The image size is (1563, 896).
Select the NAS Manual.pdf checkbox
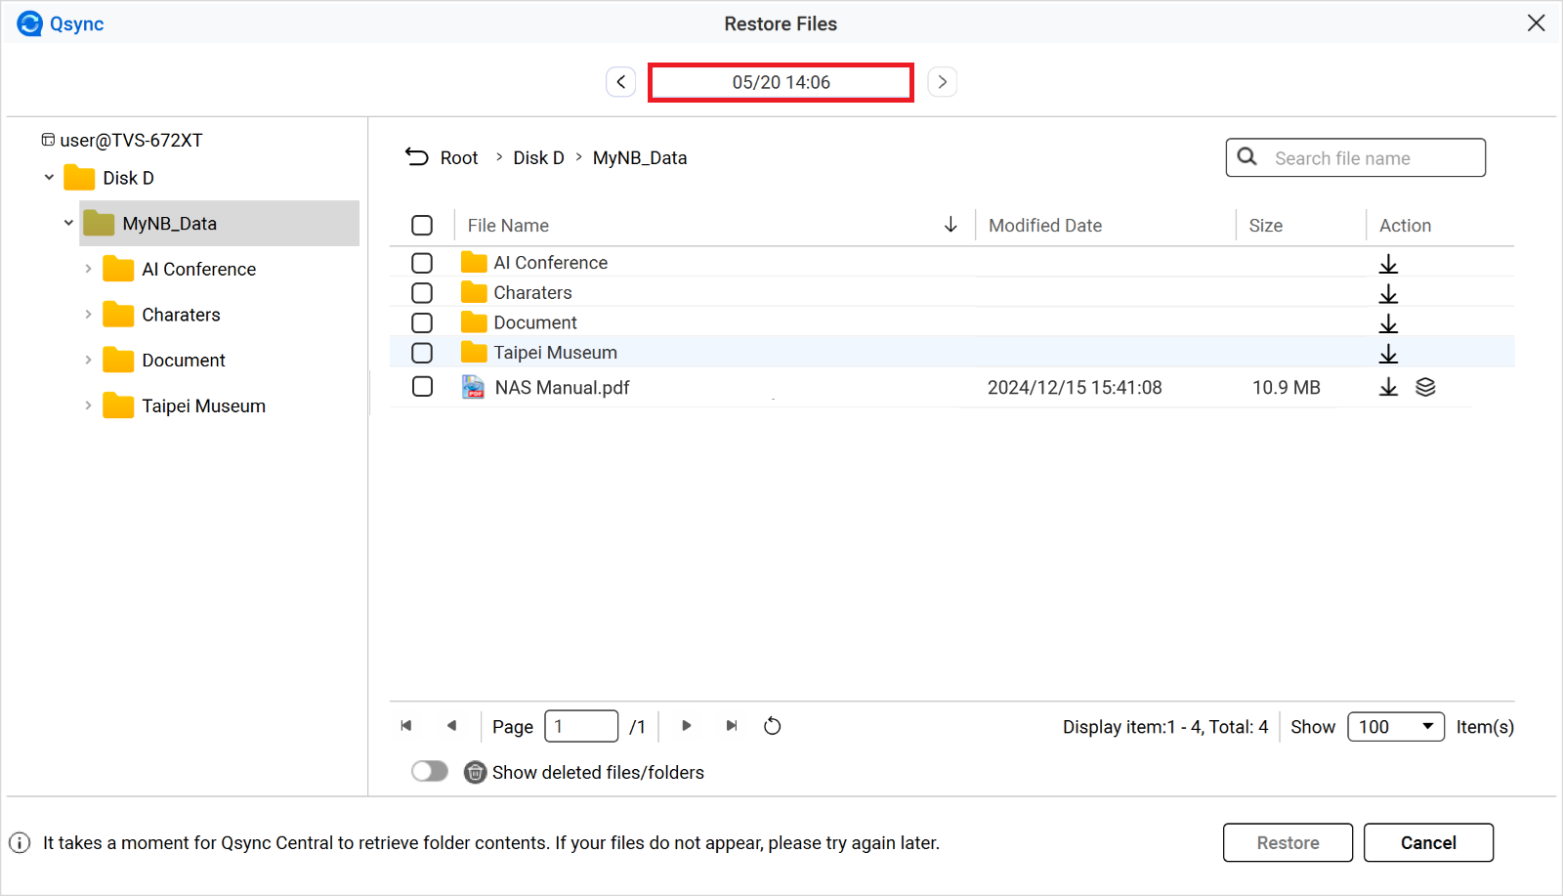(x=422, y=387)
